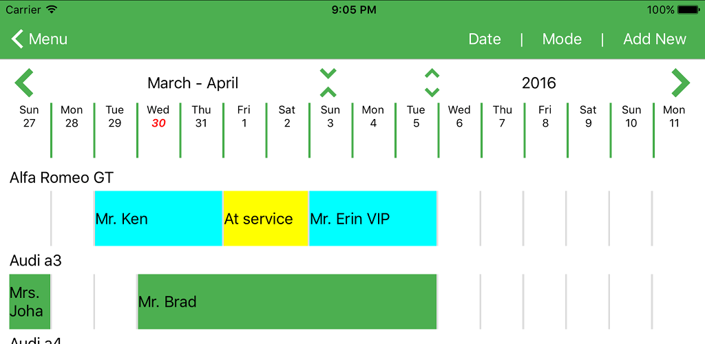This screenshot has width=705, height=344.
Task: Open the Date picker
Action: point(485,39)
